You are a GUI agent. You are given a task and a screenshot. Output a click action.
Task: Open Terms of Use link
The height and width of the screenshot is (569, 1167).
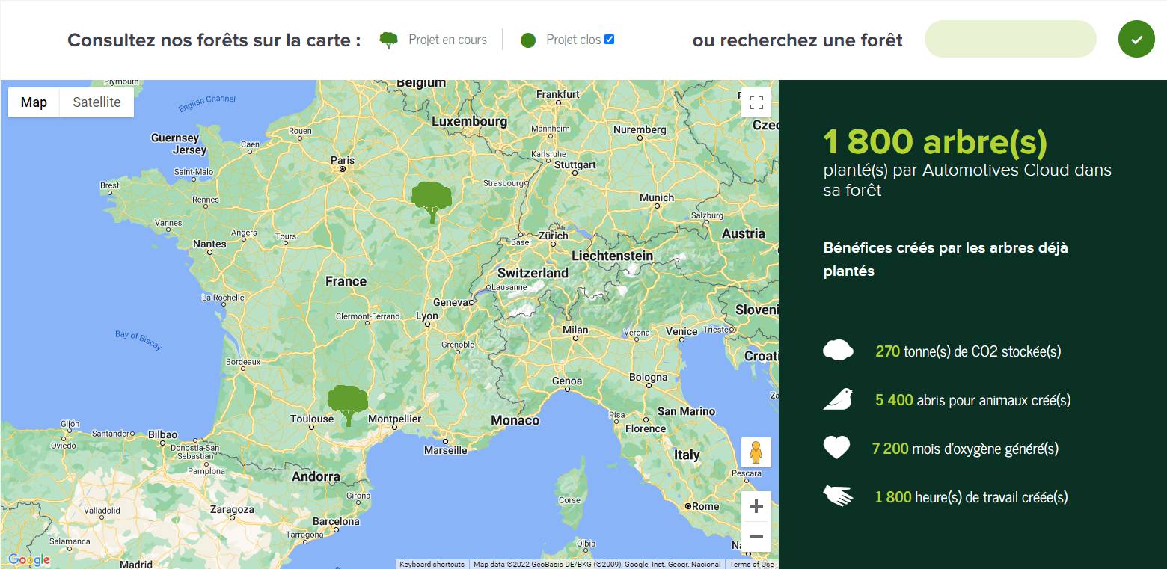click(751, 565)
